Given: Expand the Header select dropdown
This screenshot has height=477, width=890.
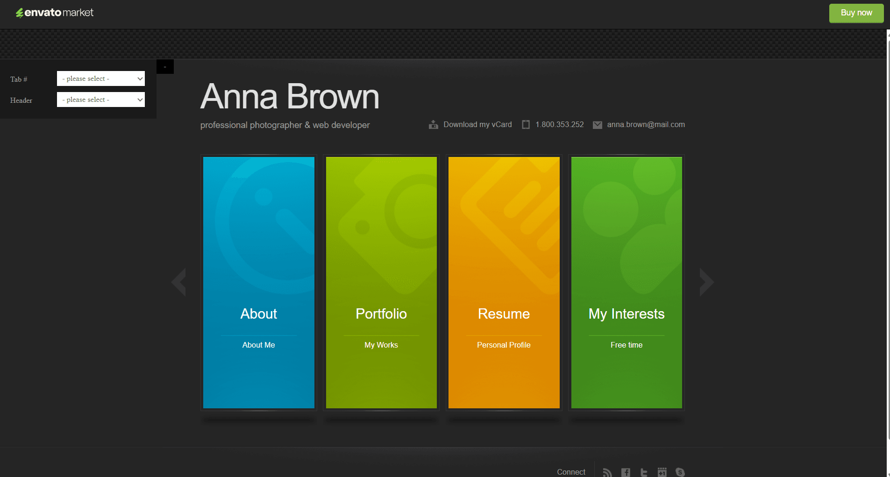Looking at the screenshot, I should click(x=101, y=100).
